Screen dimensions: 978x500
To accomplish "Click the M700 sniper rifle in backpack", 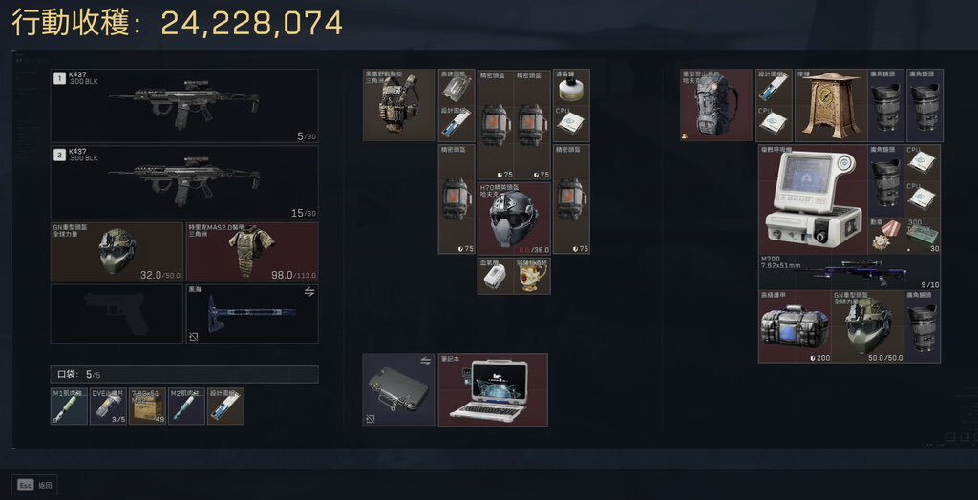I will 850,272.
